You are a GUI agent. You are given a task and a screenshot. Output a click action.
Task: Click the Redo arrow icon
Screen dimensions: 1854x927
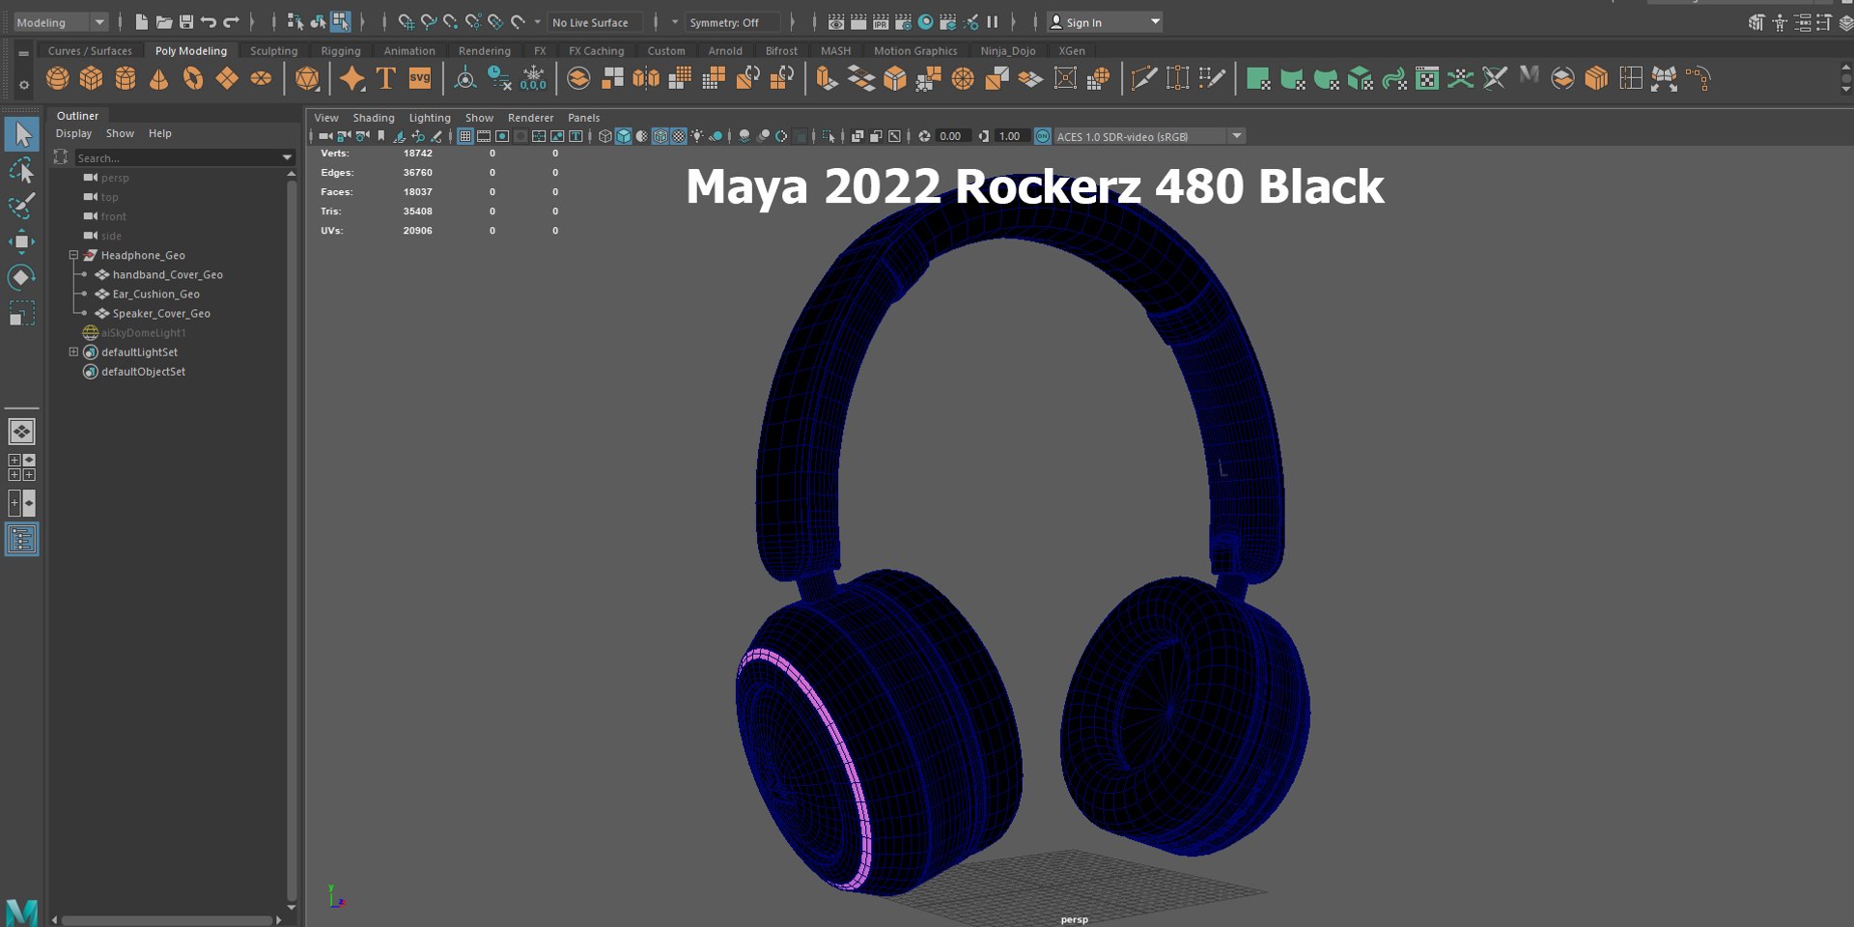pos(232,21)
